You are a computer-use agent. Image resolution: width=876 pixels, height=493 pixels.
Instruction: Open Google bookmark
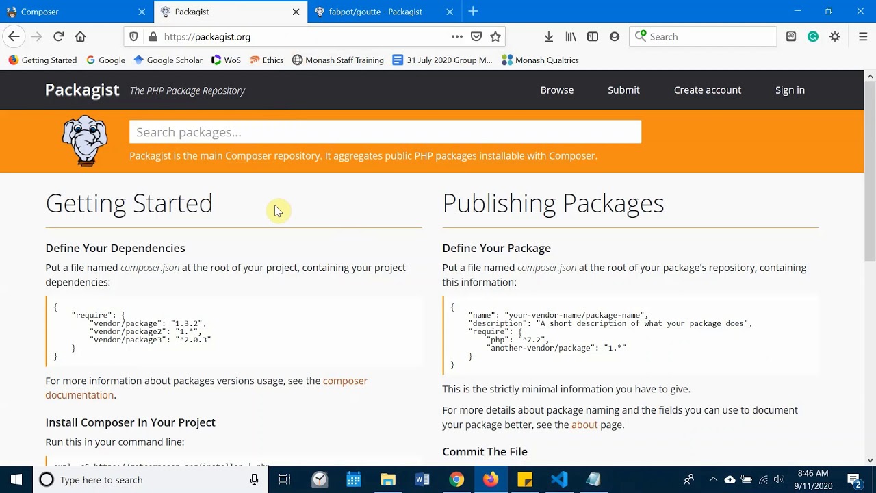point(105,60)
